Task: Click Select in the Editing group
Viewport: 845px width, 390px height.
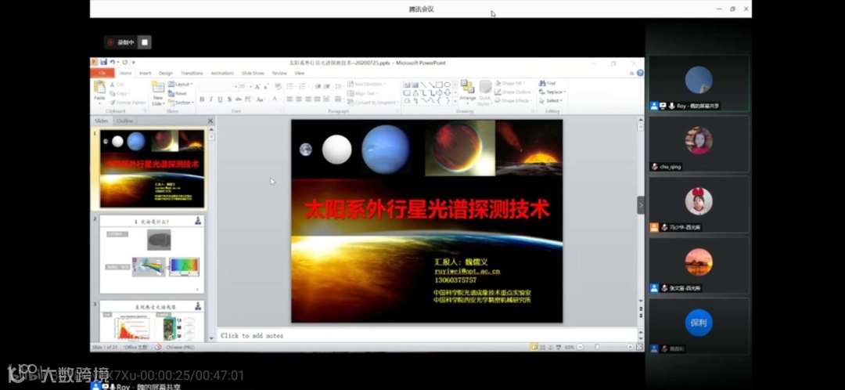Action: 550,101
